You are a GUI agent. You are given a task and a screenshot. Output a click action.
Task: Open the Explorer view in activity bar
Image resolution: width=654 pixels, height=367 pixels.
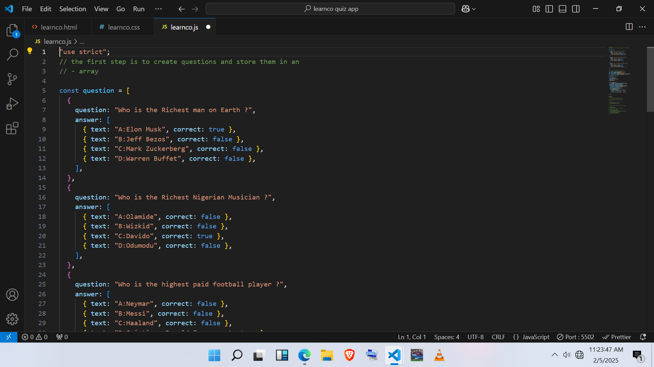pos(12,31)
